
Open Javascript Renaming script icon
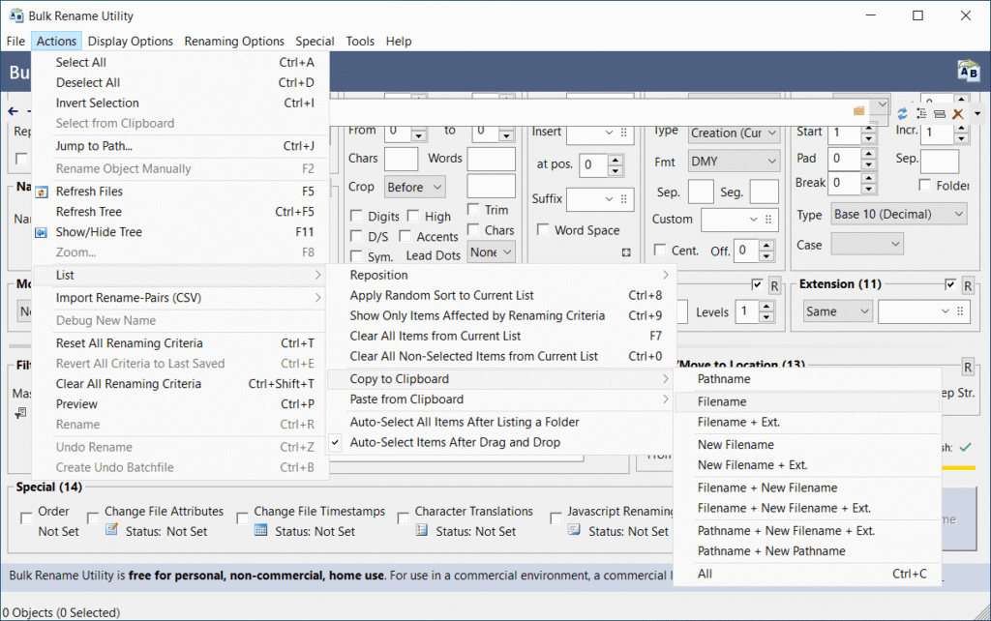(x=574, y=529)
